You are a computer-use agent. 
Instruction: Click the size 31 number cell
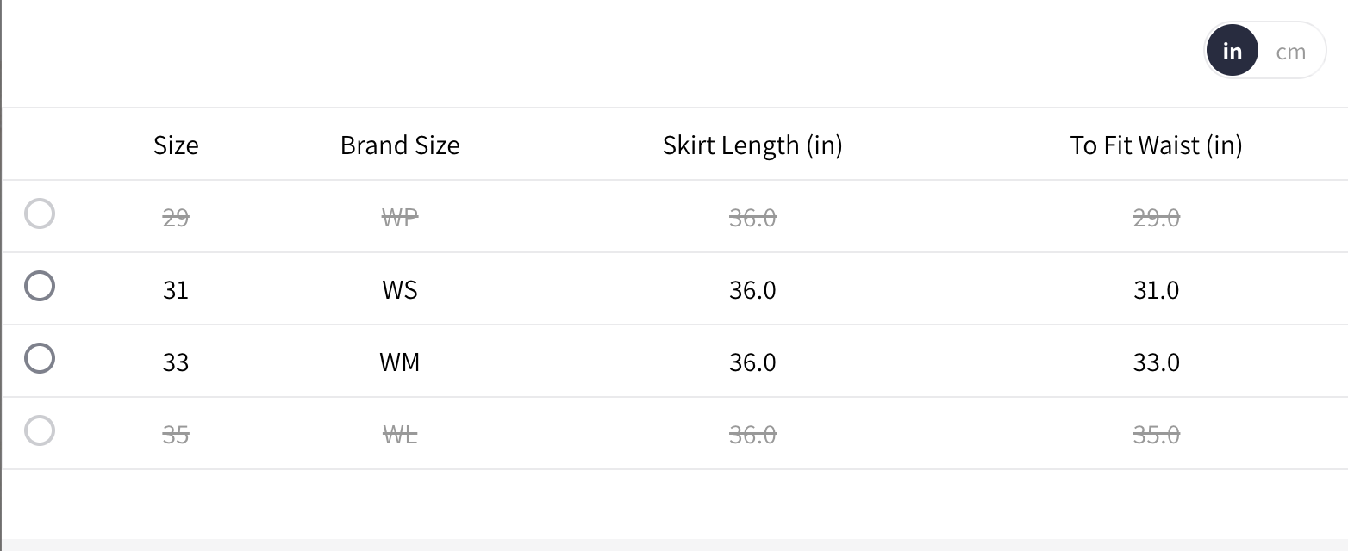coord(176,289)
